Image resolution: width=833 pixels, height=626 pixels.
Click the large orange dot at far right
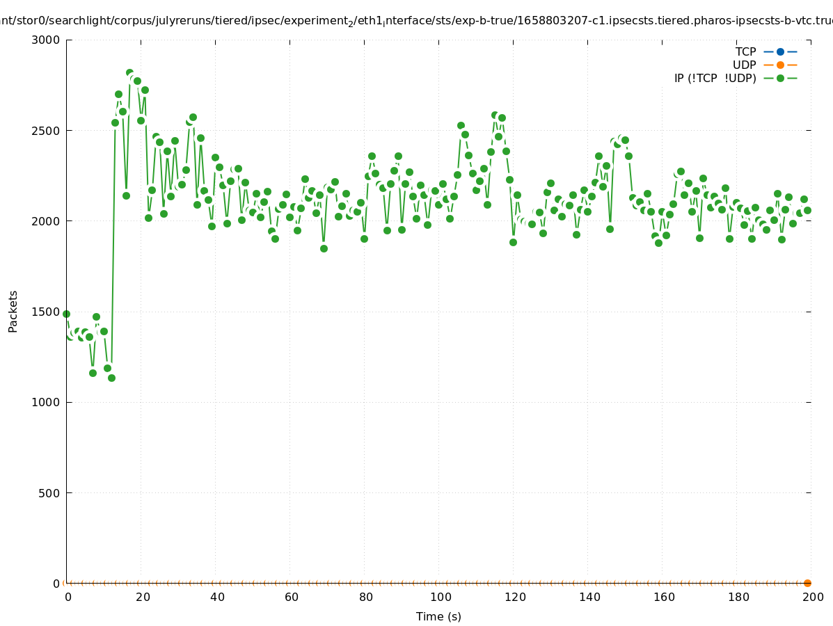click(x=807, y=583)
